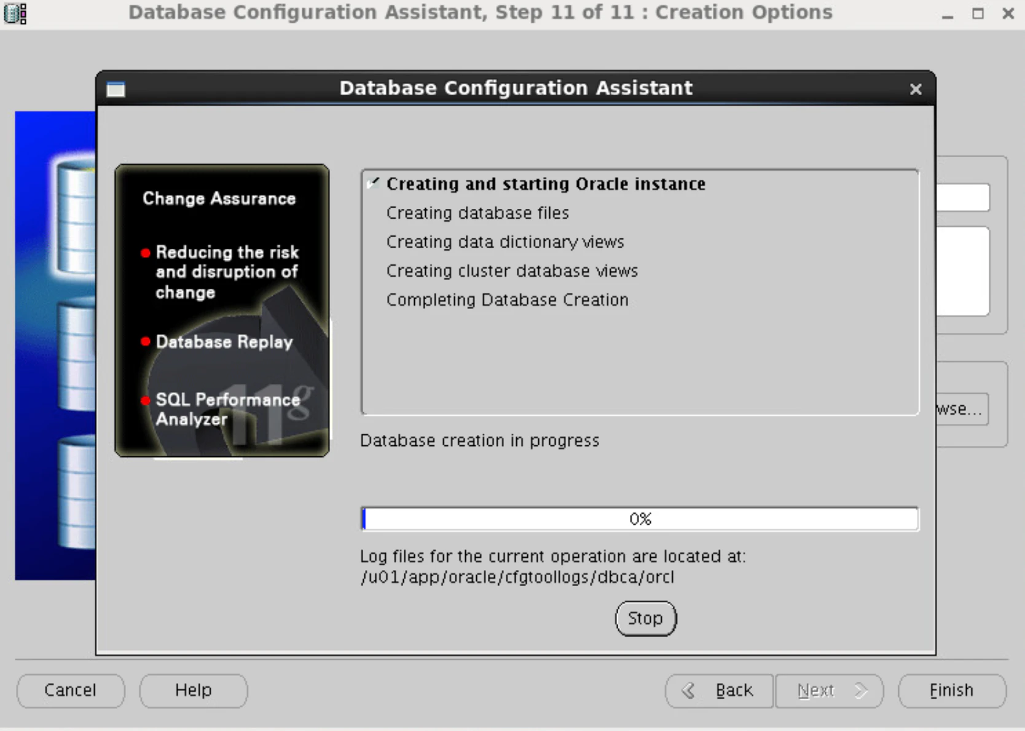The height and width of the screenshot is (731, 1025).
Task: Click the progress dialog window menu icon
Action: click(x=116, y=90)
